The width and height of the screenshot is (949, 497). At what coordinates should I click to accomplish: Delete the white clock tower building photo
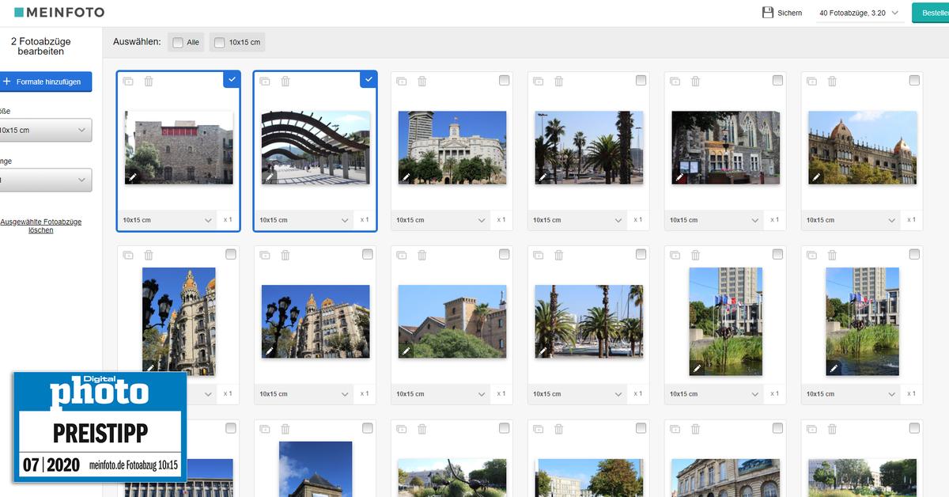coord(422,81)
